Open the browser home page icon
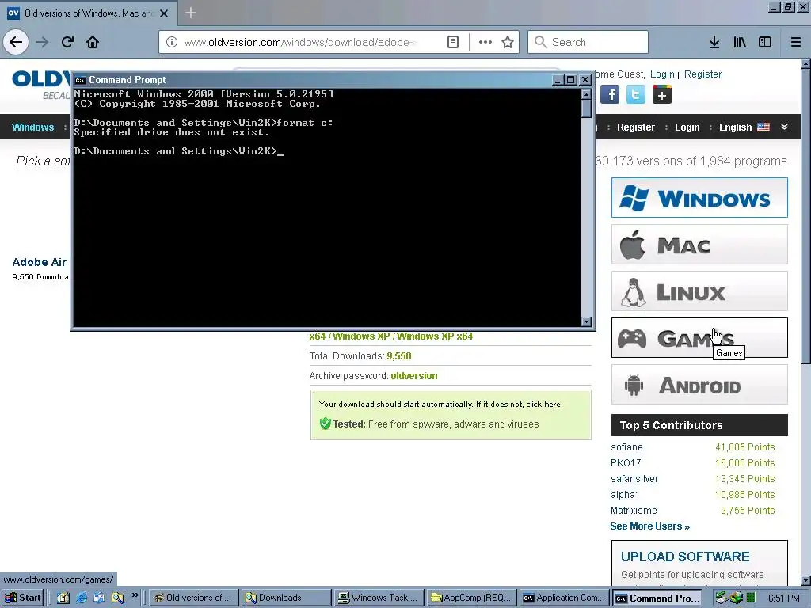The image size is (811, 608). (x=93, y=42)
